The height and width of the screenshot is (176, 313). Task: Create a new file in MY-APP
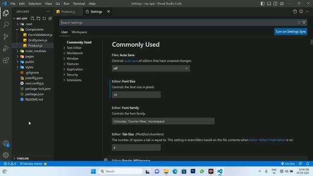pyautogui.click(x=32, y=19)
